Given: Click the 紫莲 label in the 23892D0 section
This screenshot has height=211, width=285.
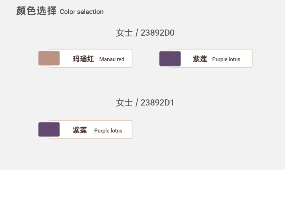Looking at the screenshot, I should (x=200, y=59).
